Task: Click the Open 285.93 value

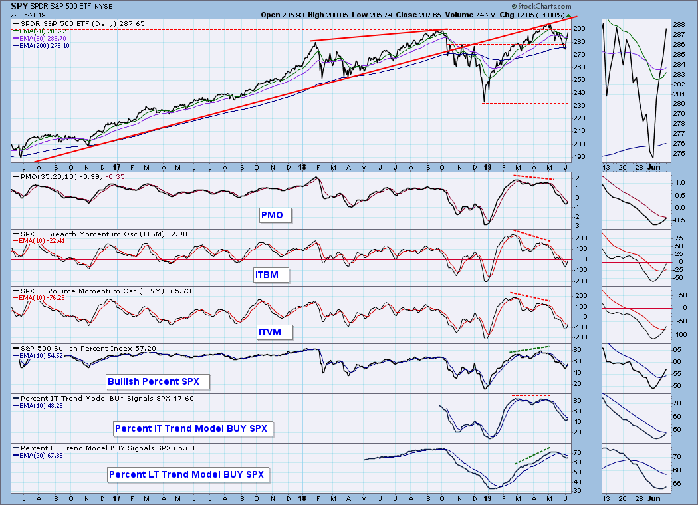Action: 283,15
